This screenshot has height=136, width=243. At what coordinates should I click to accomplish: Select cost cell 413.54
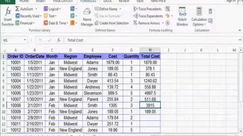pyautogui.click(x=113, y=81)
